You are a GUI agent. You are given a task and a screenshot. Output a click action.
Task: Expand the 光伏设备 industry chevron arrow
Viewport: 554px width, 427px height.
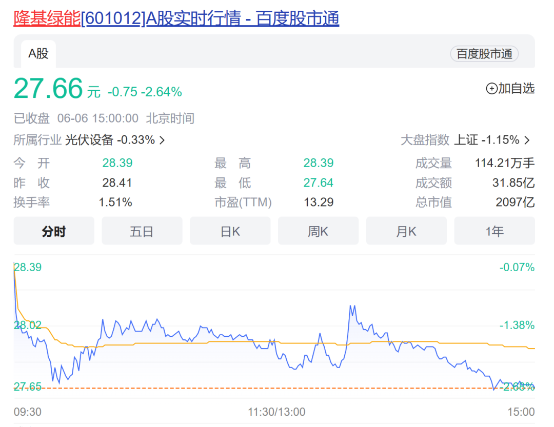coord(162,140)
